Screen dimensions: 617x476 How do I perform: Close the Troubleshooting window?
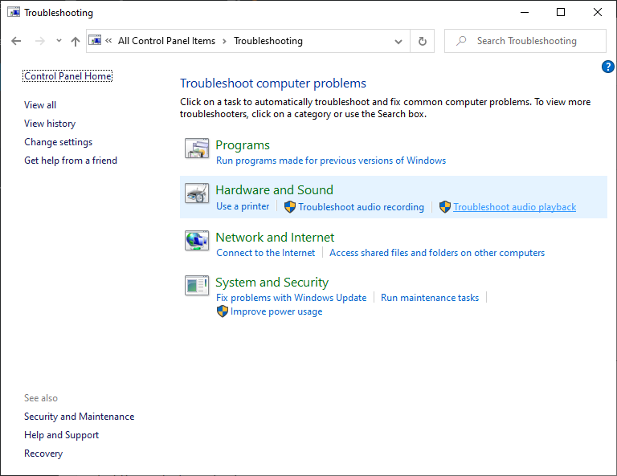click(598, 12)
